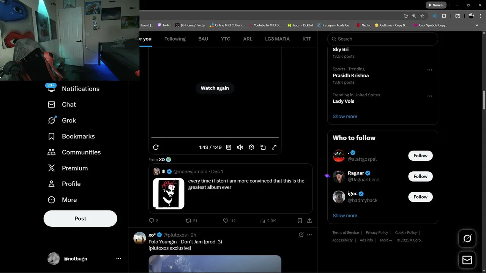486x273 pixels.
Task: Click the video progress bar
Action: pos(215,138)
